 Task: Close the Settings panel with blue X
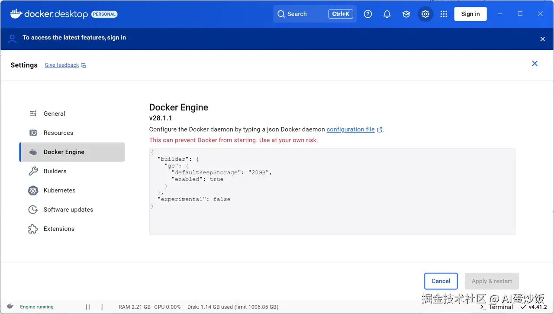[x=535, y=63]
